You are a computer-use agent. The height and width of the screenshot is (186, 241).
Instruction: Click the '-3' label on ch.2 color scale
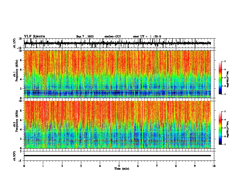(225, 112)
